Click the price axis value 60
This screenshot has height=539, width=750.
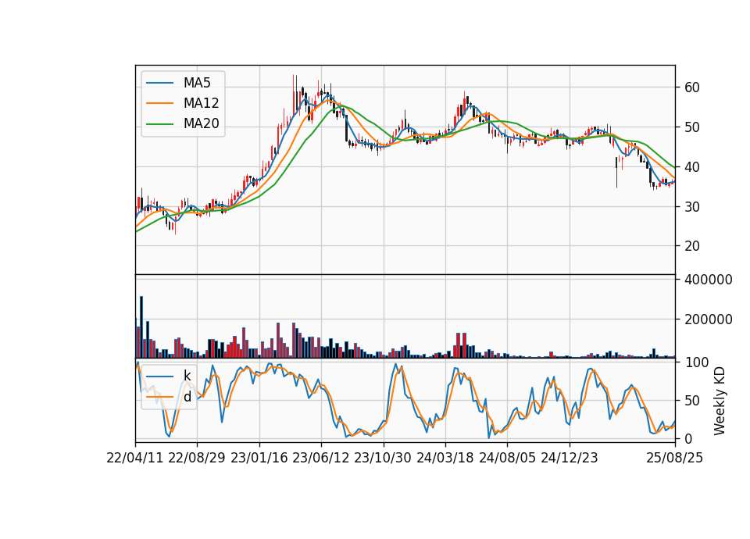coord(691,87)
